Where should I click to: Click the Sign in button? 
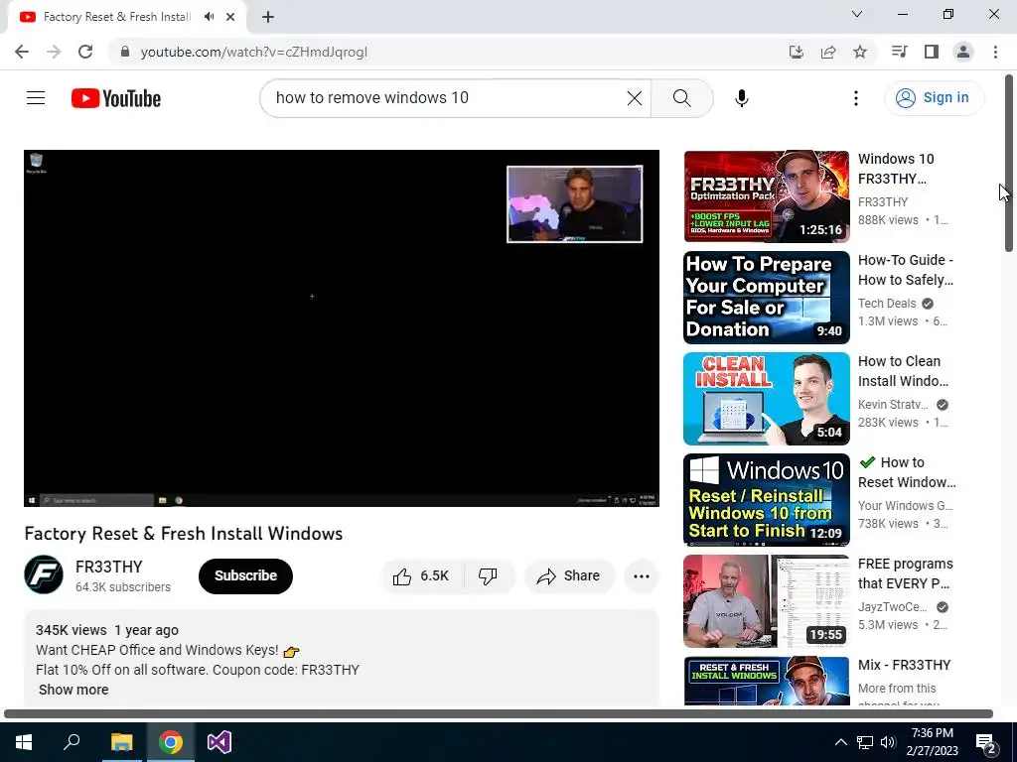point(934,98)
